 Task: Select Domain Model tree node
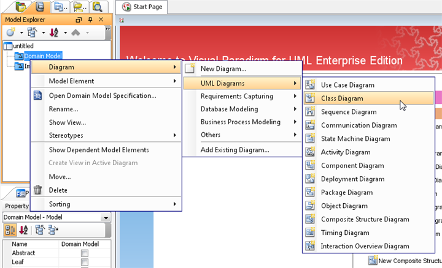point(43,56)
